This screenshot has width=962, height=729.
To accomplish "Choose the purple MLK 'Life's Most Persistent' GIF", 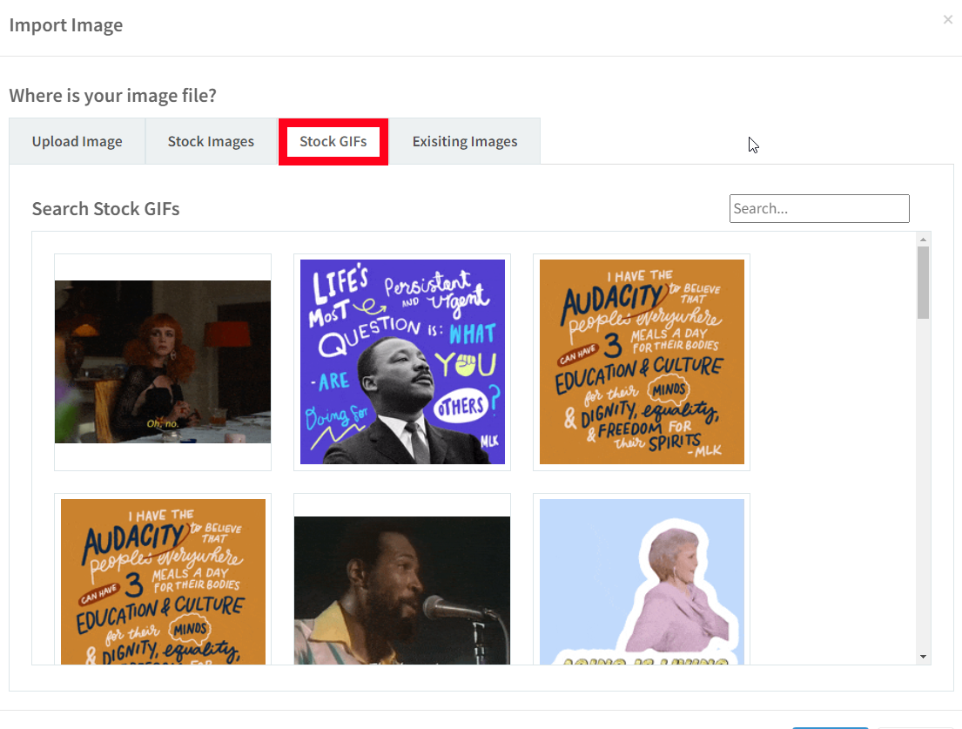I will coord(402,362).
